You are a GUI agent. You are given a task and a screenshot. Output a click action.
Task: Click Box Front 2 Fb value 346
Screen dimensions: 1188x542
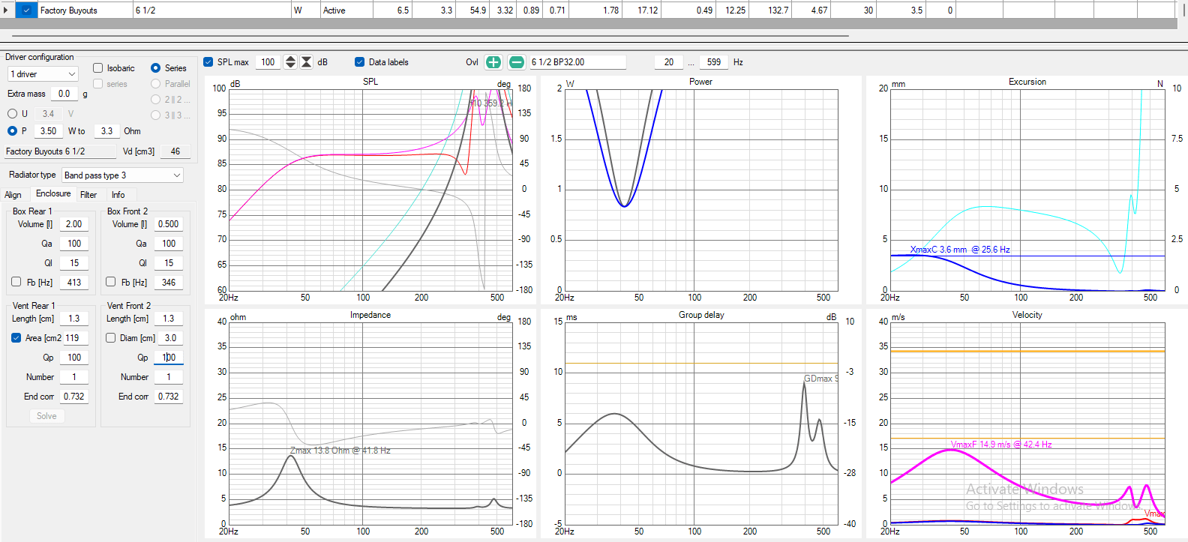(169, 283)
